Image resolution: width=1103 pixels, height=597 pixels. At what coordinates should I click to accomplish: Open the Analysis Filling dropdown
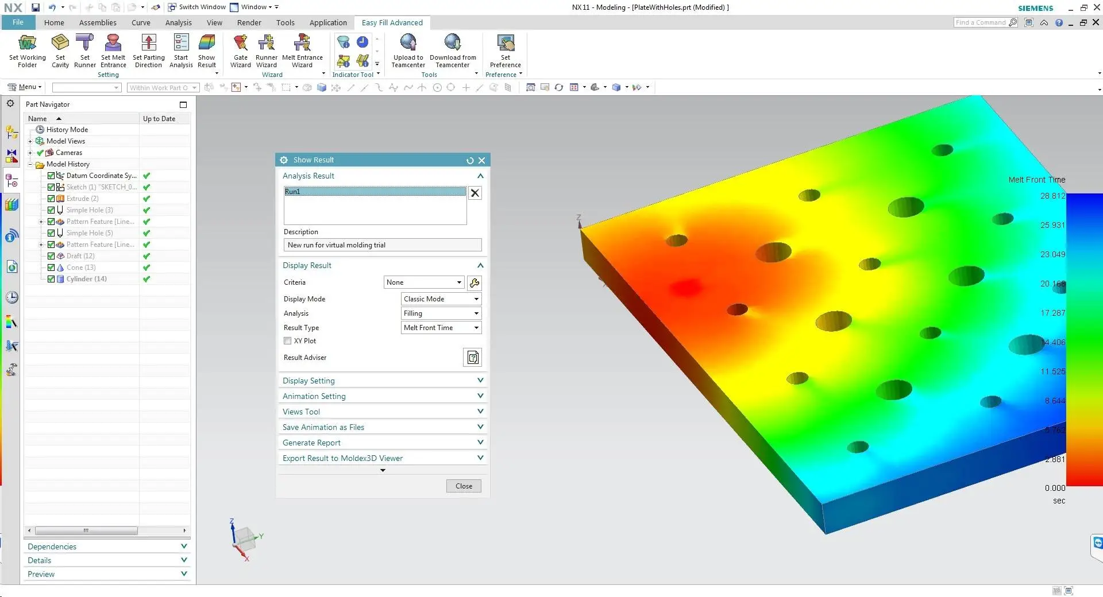point(441,313)
